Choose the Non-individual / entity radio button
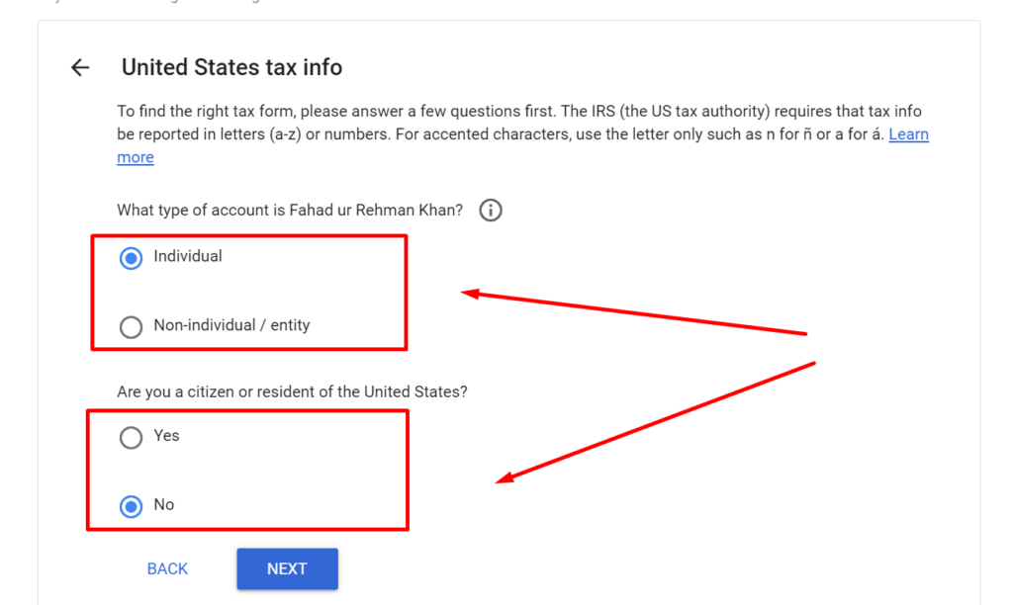This screenshot has height=605, width=1013. [x=131, y=326]
